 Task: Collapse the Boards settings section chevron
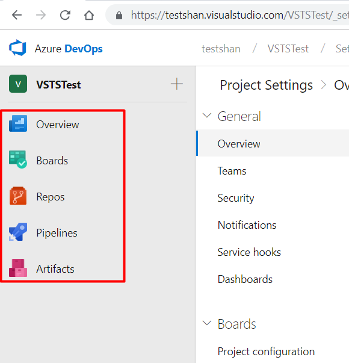click(x=207, y=323)
